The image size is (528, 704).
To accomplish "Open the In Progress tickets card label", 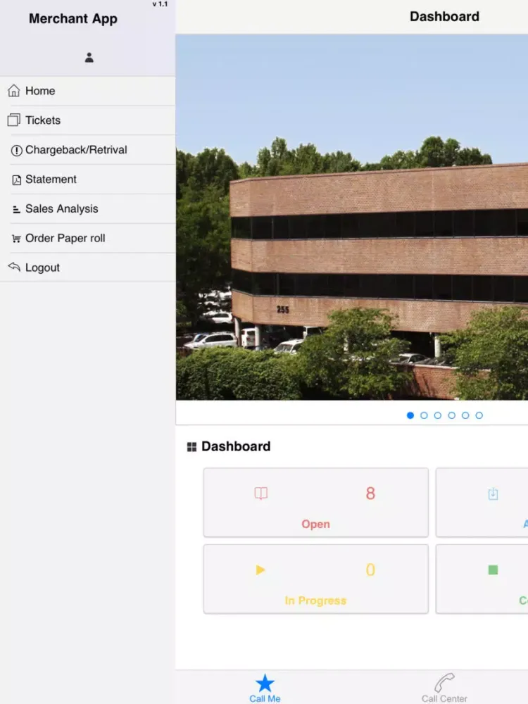I will click(315, 601).
